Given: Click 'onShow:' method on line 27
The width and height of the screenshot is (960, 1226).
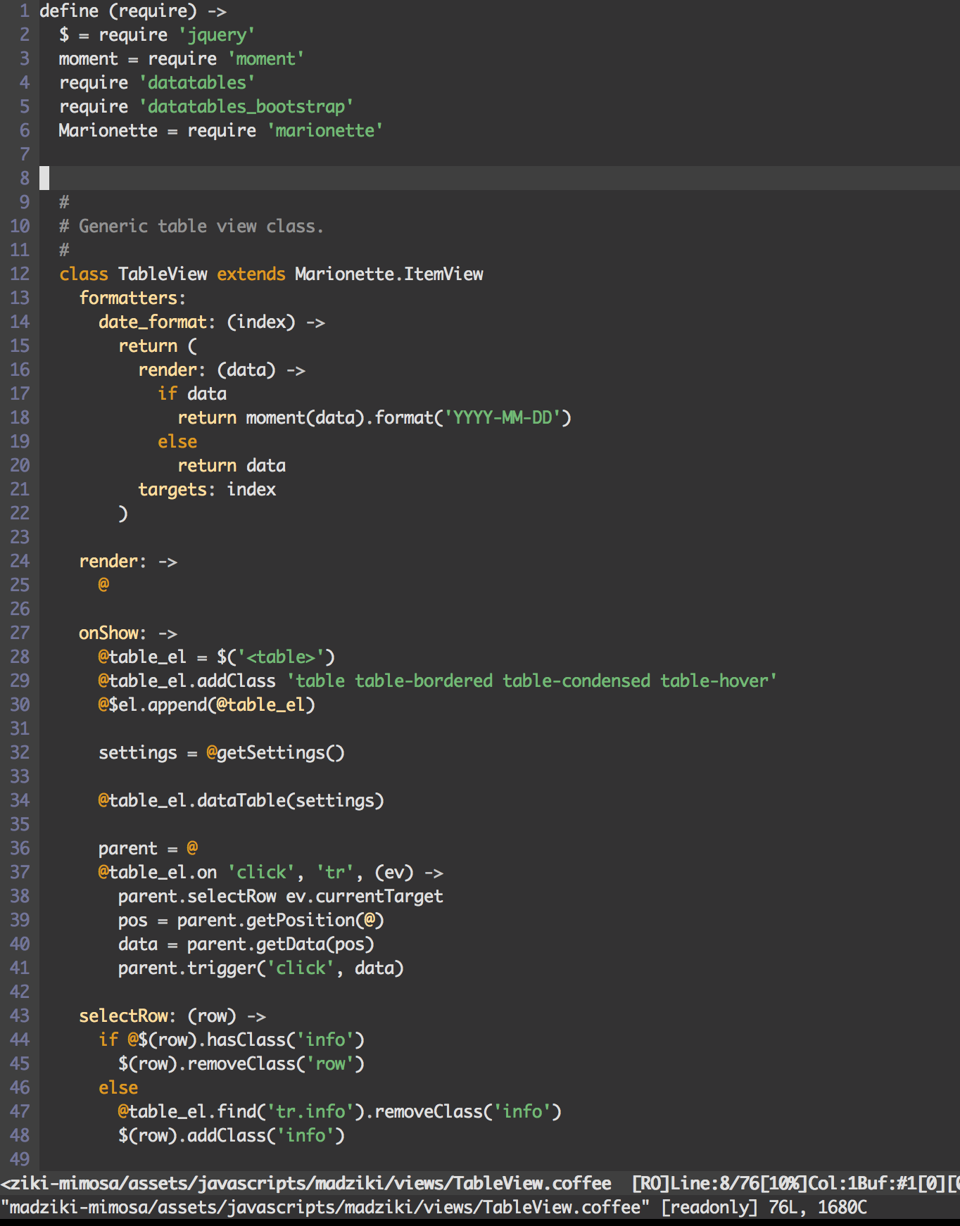Looking at the screenshot, I should pyautogui.click(x=113, y=633).
